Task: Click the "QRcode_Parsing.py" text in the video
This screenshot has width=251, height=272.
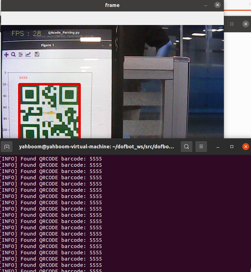Action: pos(64,33)
